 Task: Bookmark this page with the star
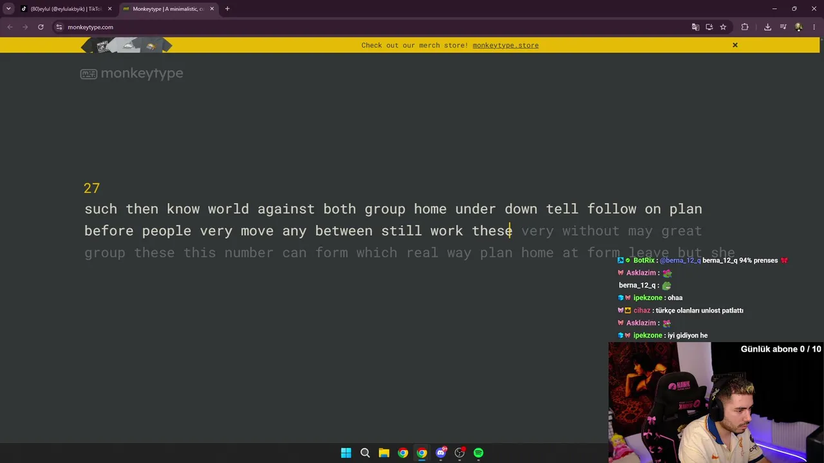coord(723,27)
